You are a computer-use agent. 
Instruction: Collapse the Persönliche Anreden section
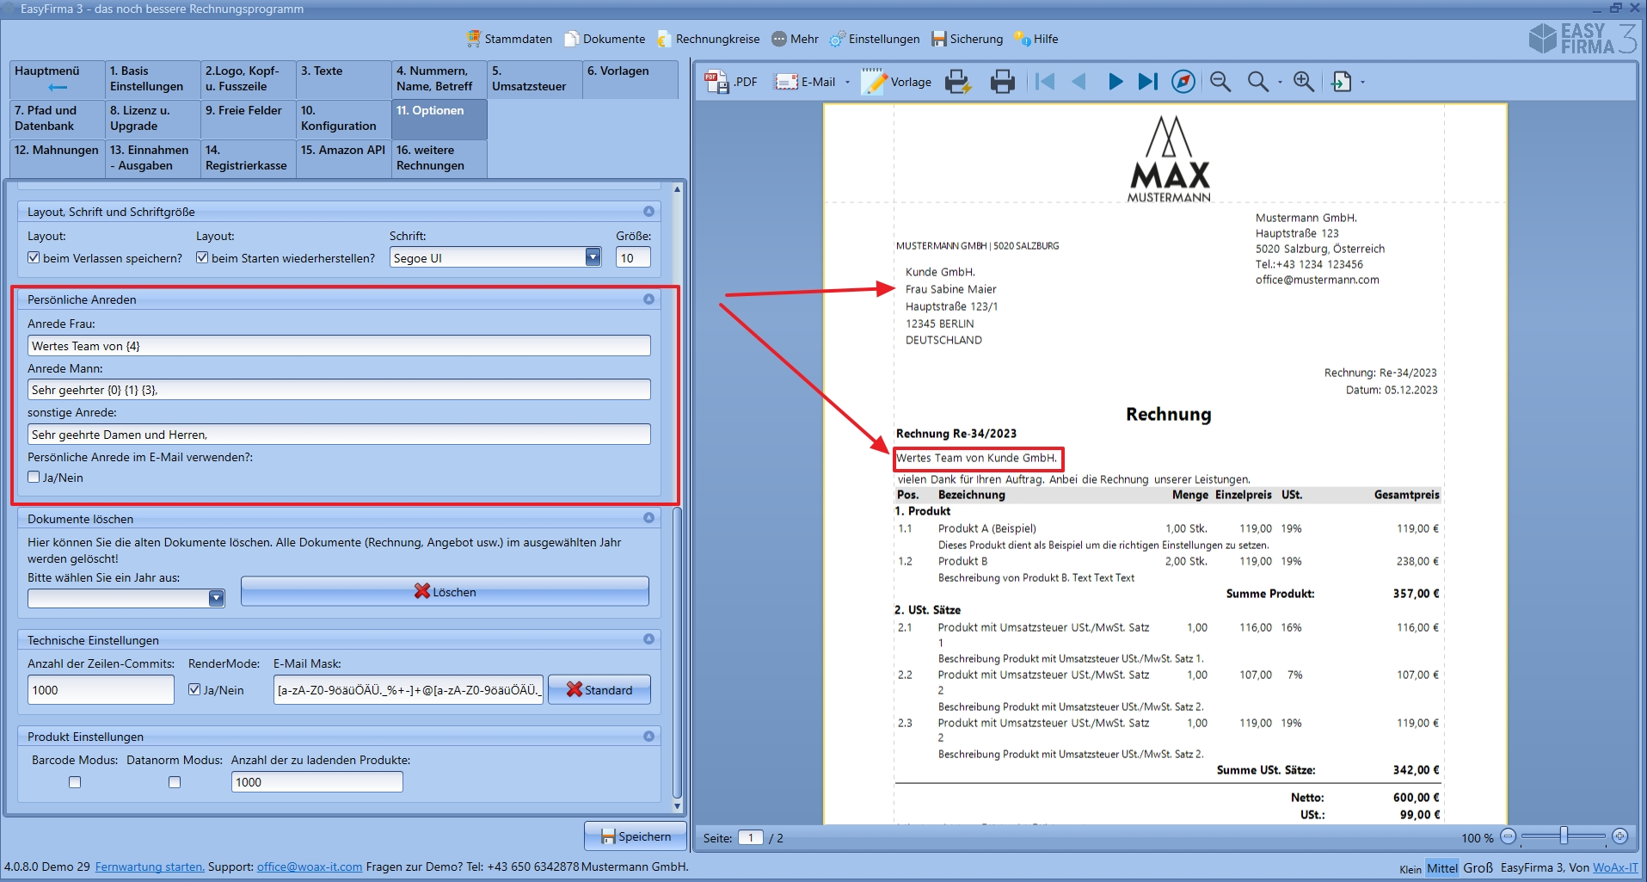[x=648, y=299]
